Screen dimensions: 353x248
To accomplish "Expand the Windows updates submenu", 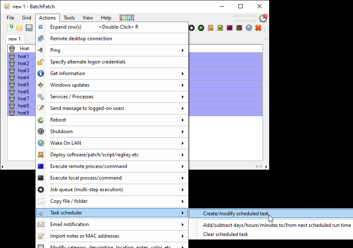I will coord(112,85).
